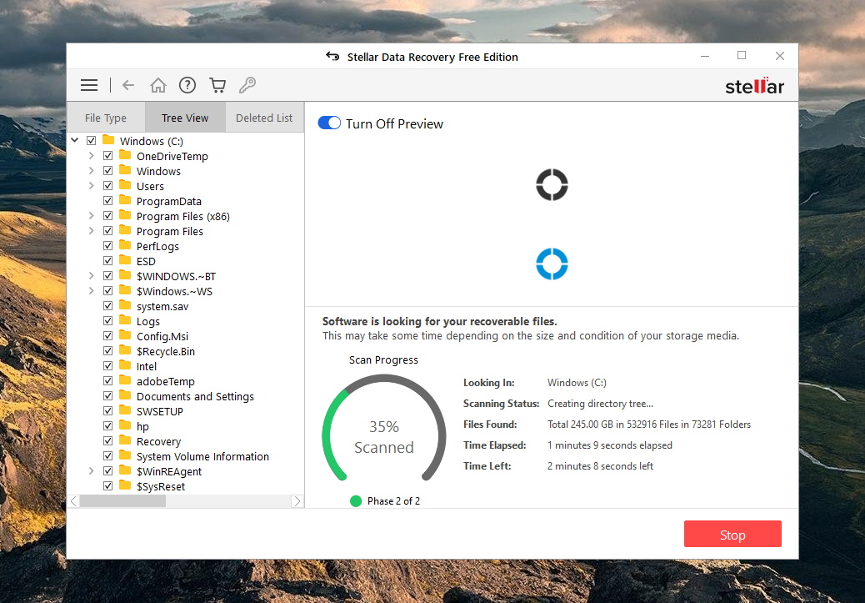Go back with the arrow icon
The image size is (865, 603).
[128, 85]
